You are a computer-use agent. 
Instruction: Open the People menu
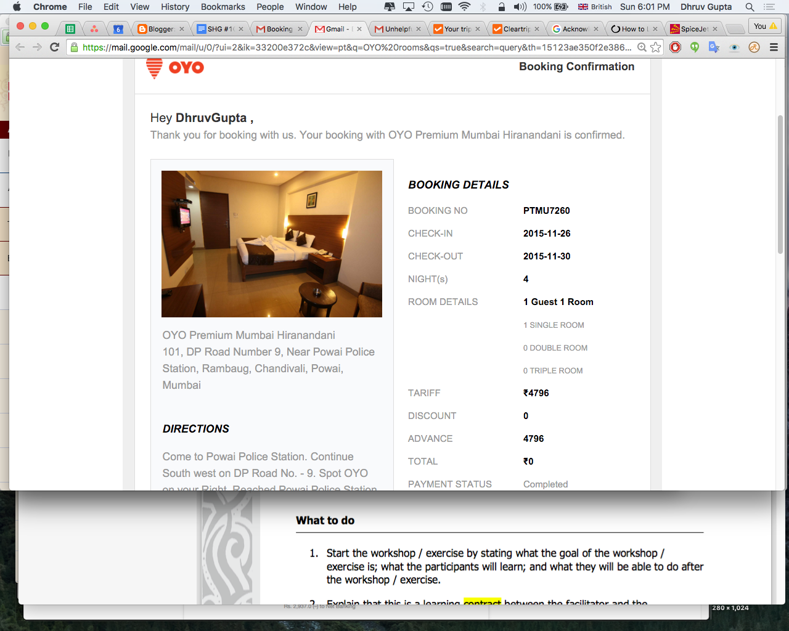point(270,7)
